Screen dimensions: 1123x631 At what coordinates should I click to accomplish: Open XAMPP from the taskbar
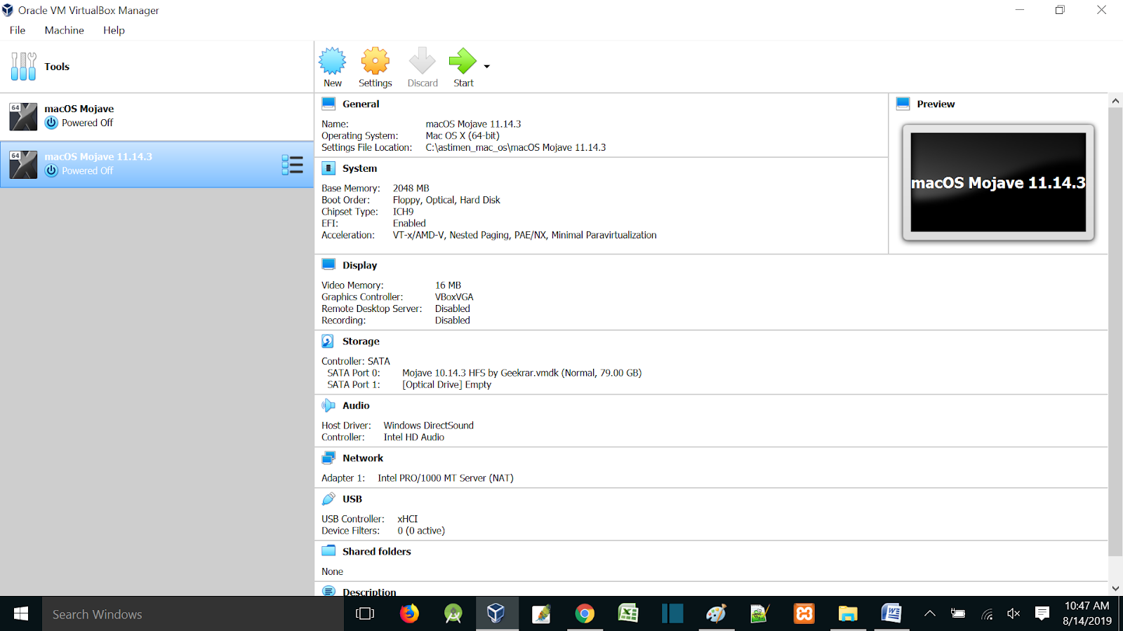(804, 613)
